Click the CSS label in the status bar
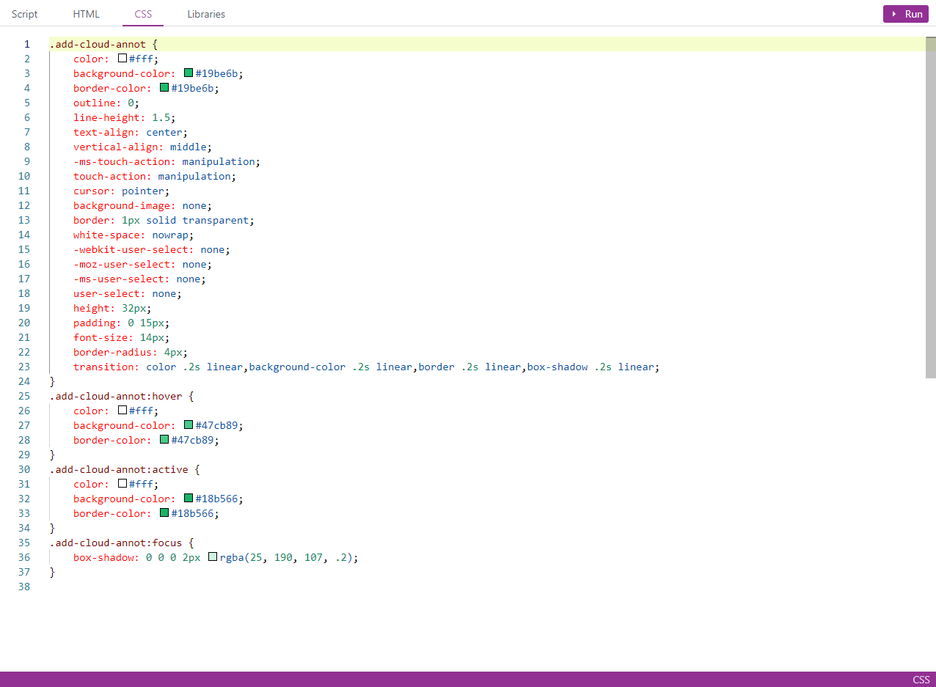Viewport: 936px width, 687px height. tap(921, 680)
